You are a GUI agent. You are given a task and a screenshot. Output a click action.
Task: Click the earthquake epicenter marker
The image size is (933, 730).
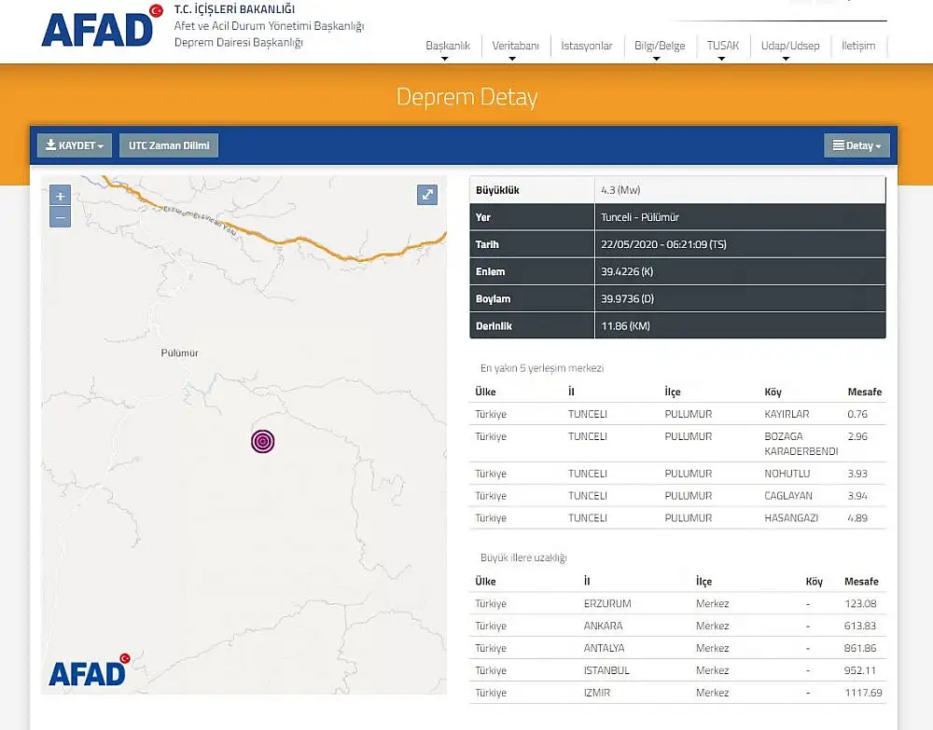pyautogui.click(x=263, y=441)
